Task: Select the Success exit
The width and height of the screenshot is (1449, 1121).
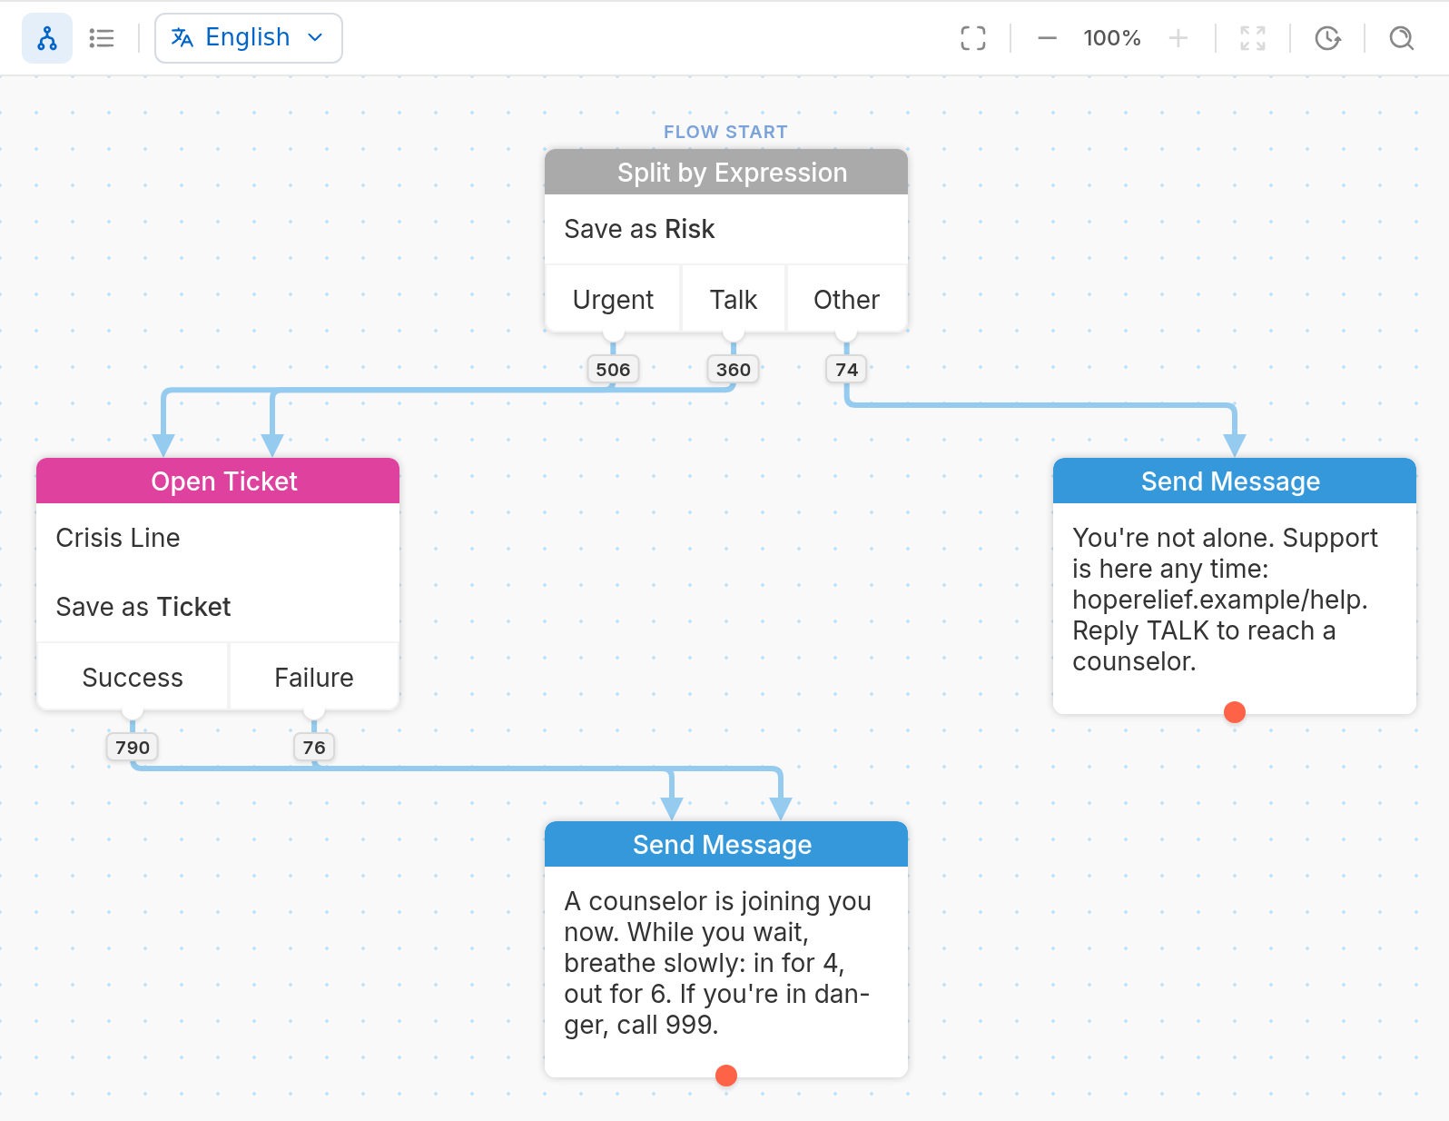Action: [133, 678]
